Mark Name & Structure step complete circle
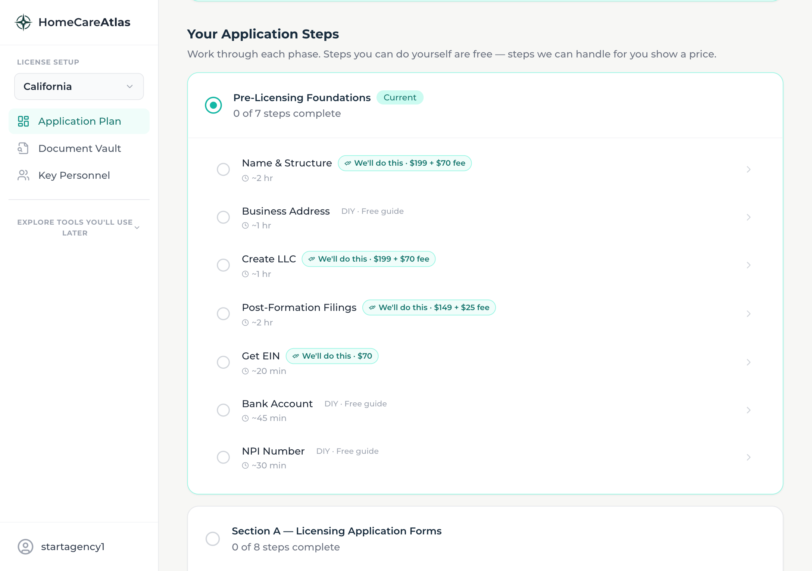812x571 pixels. click(223, 169)
